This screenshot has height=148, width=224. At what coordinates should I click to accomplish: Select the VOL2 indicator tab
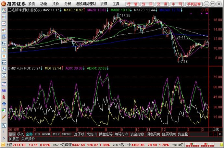pyautogui.click(x=56, y=134)
